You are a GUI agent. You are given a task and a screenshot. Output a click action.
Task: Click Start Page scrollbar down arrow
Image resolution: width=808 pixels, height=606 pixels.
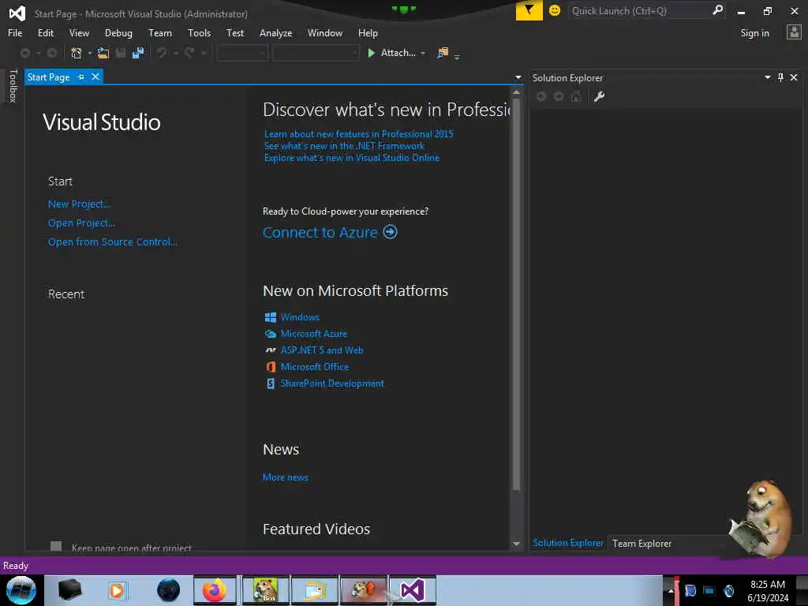coord(516,544)
